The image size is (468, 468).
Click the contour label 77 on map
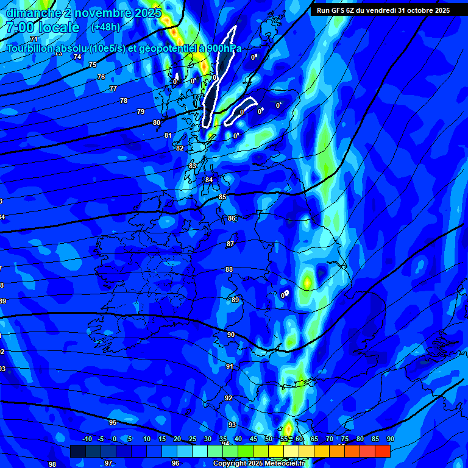[113, 88]
